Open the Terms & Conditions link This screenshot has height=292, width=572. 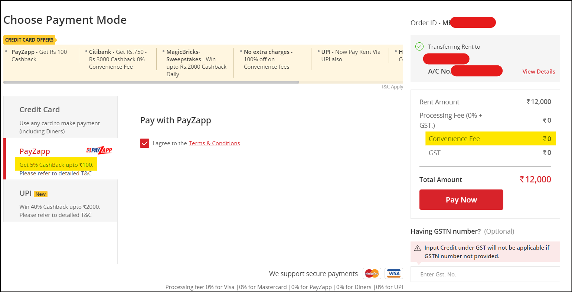pyautogui.click(x=214, y=143)
